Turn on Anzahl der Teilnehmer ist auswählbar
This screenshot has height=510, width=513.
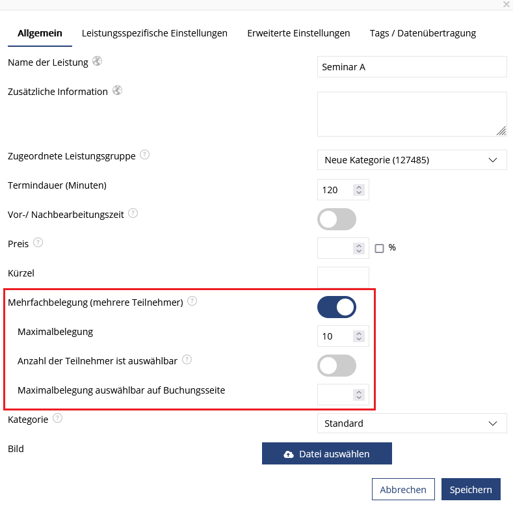pos(337,366)
